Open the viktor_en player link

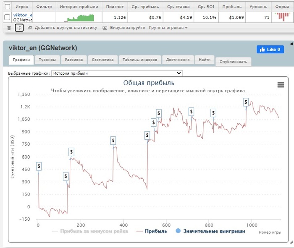coord(23,15)
